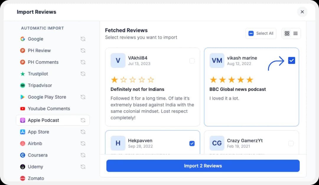Open grid view for fetched reviews
Viewport: 319px width, 185px height.
(x=287, y=33)
